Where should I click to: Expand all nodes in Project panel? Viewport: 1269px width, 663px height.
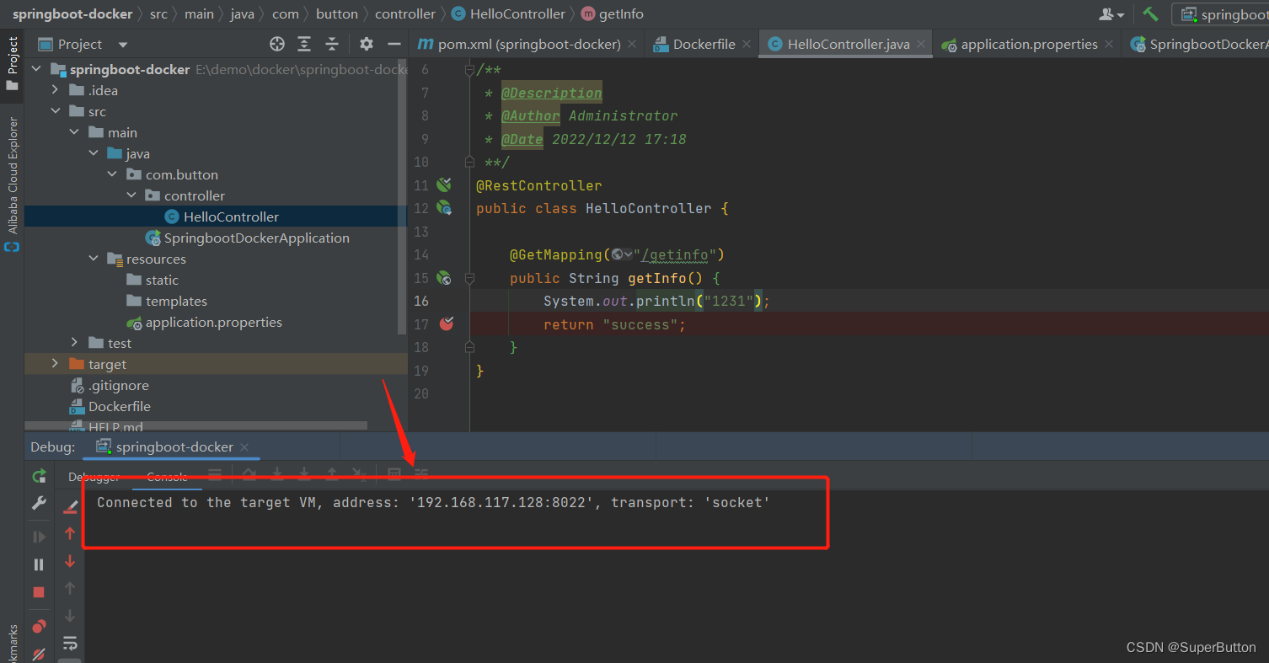304,44
